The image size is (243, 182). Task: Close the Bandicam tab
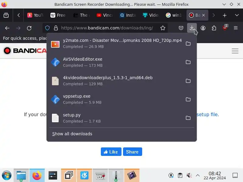tap(204, 15)
